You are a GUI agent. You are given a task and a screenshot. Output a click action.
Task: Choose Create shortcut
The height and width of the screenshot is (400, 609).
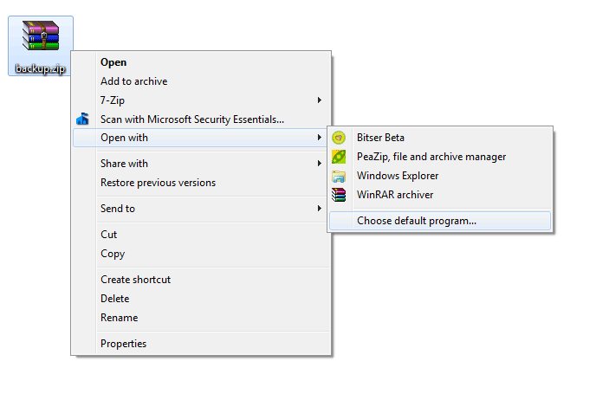point(135,280)
